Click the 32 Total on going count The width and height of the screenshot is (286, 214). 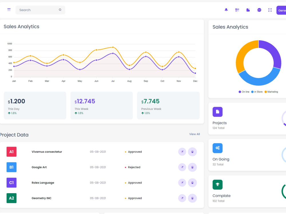218,165
